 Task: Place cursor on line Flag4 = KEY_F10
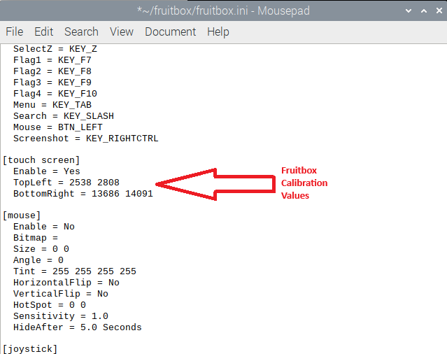[55, 94]
